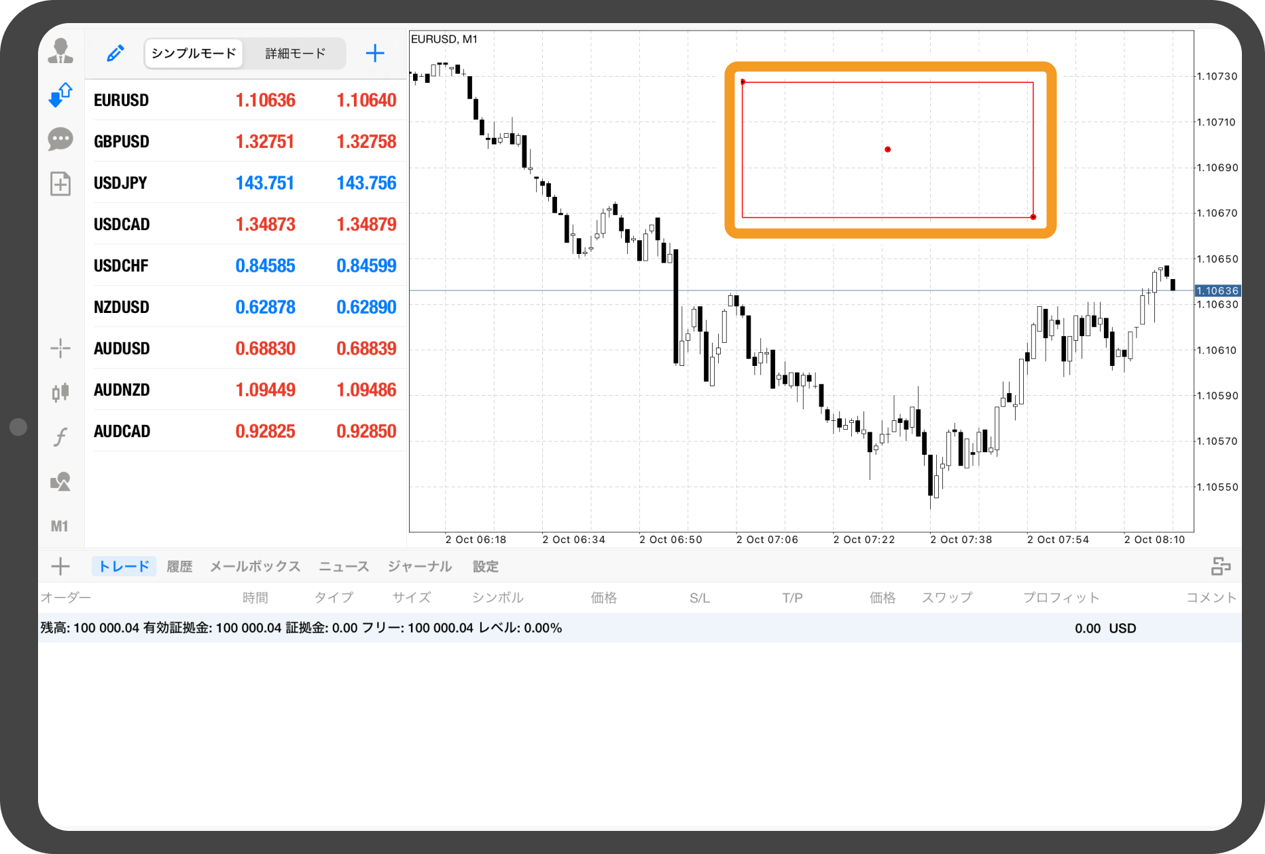Select the AUDUSD quote row
1265x854 pixels.
pyautogui.click(x=245, y=348)
